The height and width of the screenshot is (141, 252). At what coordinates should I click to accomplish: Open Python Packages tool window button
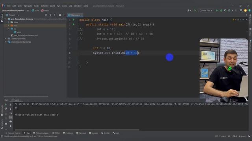tap(41, 133)
